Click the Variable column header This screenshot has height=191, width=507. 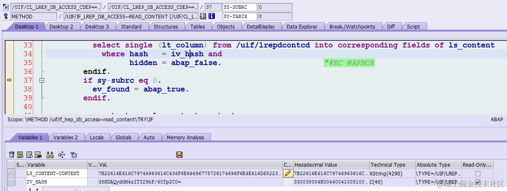click(56, 165)
